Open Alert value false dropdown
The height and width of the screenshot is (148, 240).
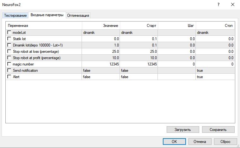tap(101, 77)
